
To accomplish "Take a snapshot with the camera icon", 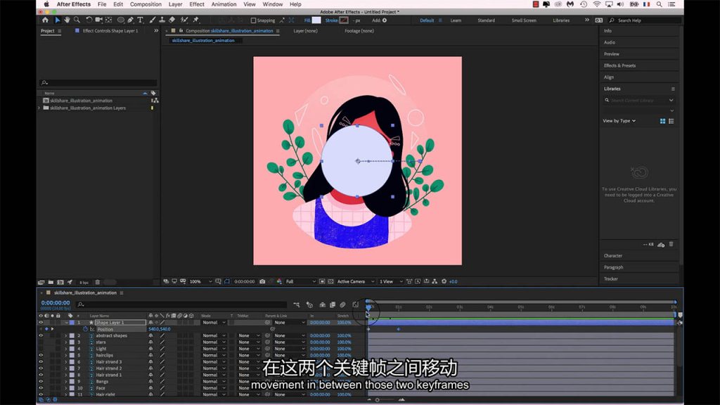I will pyautogui.click(x=262, y=281).
